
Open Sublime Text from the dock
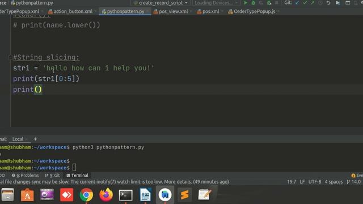tap(185, 195)
